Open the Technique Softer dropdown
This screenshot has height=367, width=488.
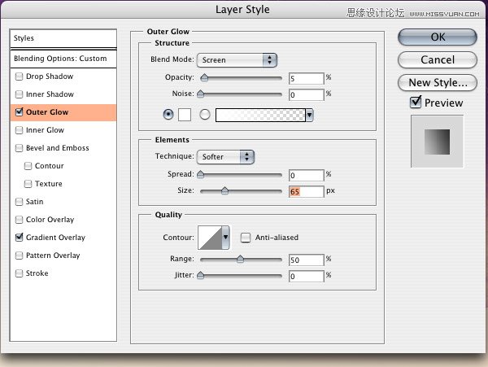click(225, 157)
